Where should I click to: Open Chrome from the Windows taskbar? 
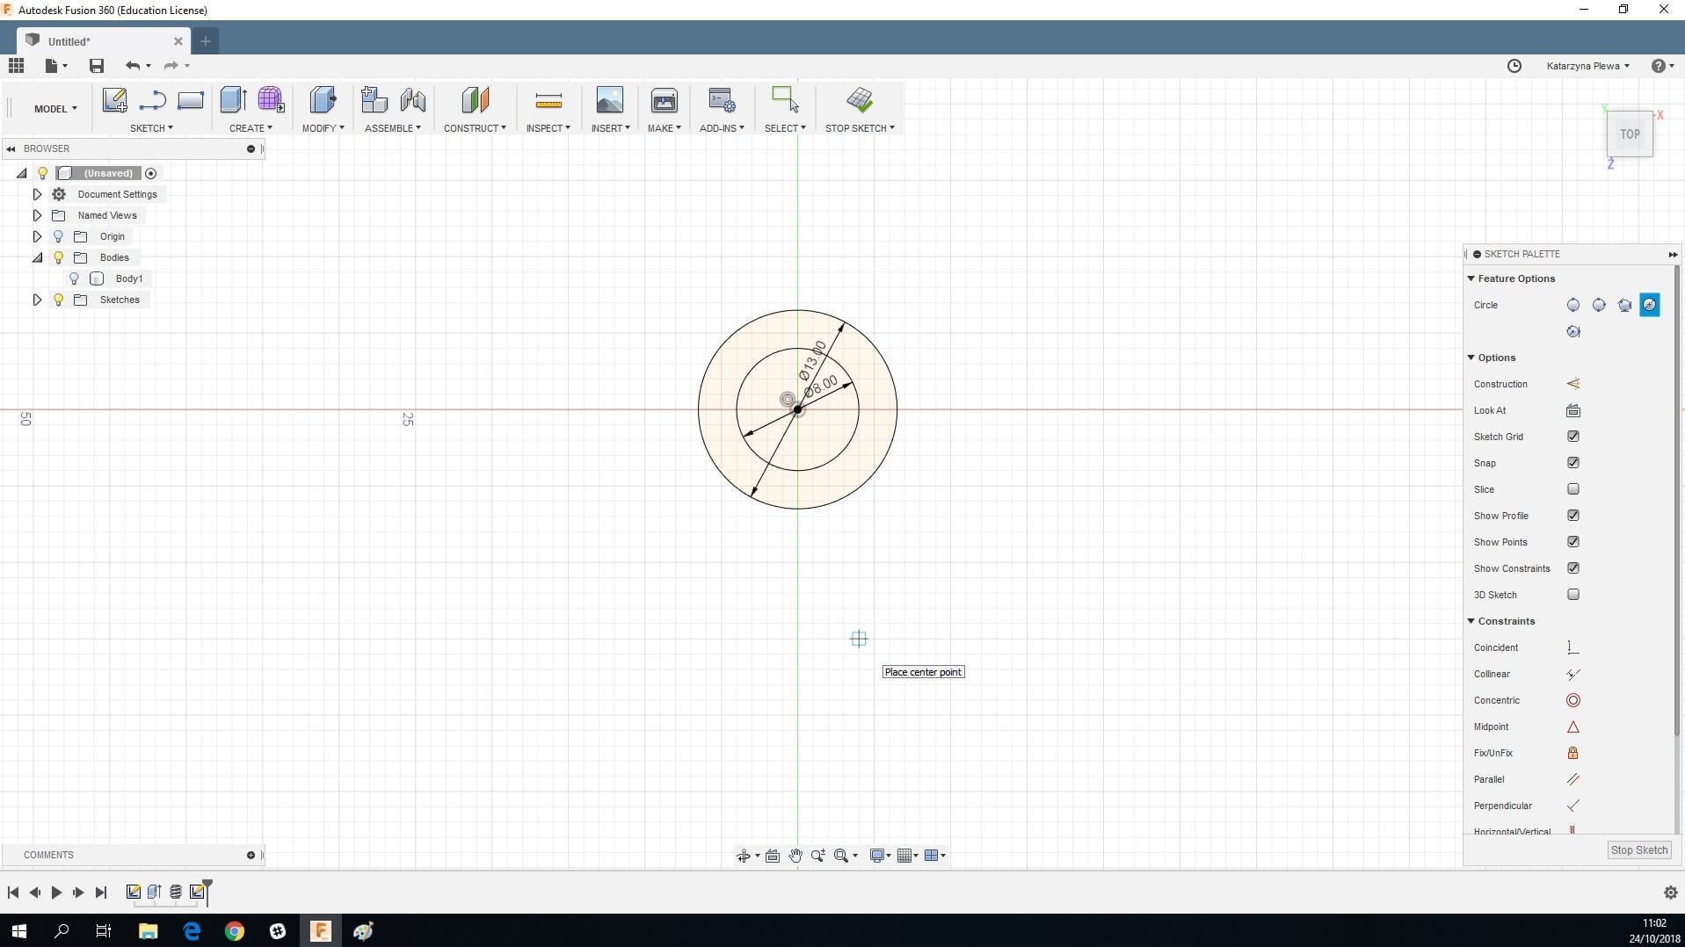pos(235,931)
